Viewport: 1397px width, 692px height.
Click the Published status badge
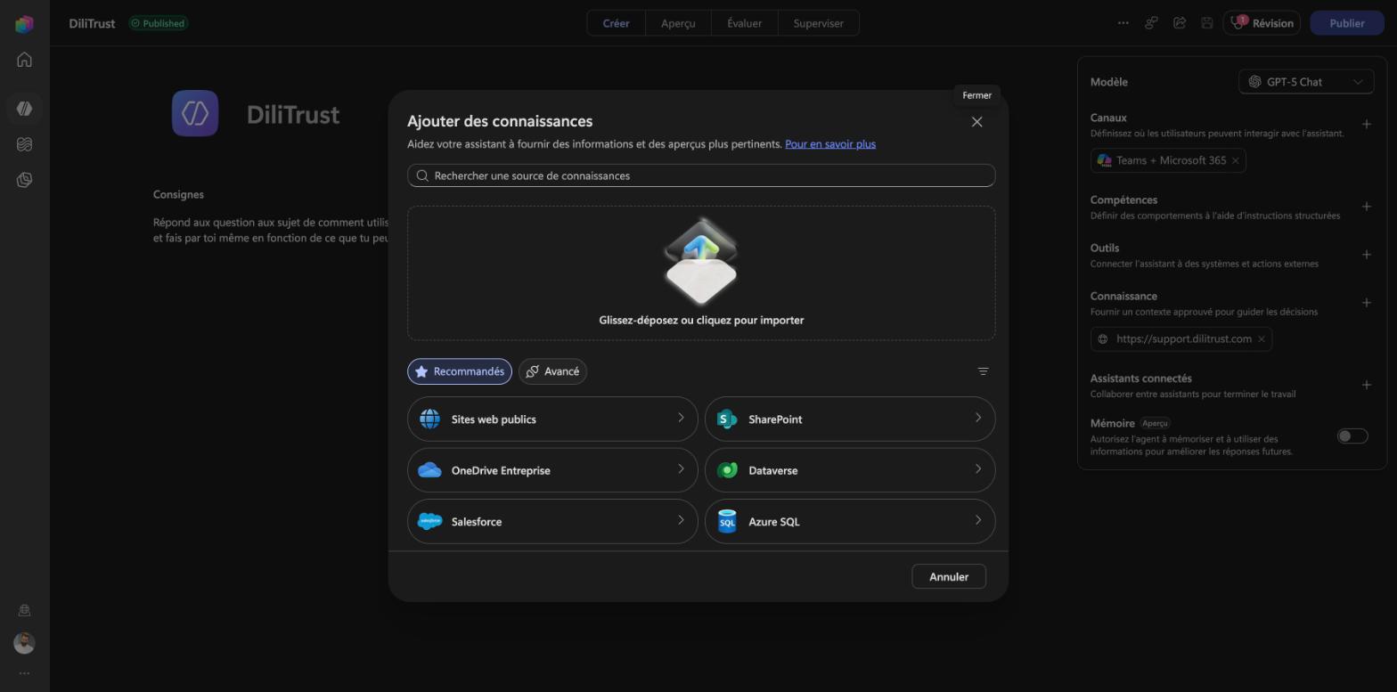(x=159, y=23)
